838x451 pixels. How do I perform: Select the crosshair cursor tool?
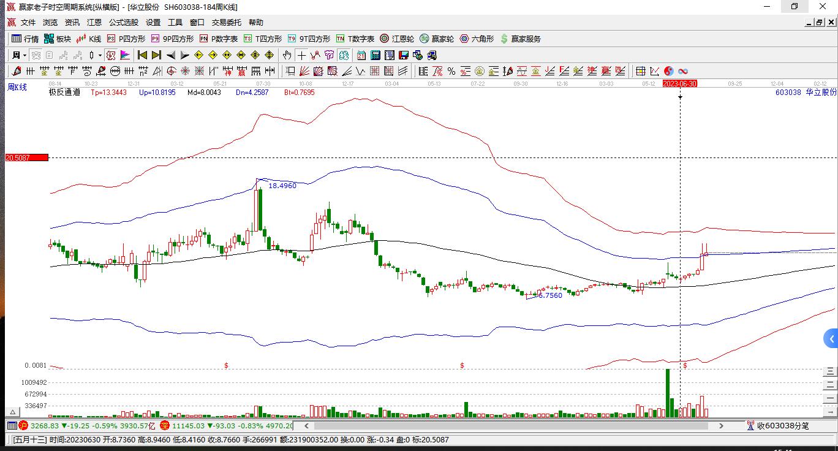point(302,55)
